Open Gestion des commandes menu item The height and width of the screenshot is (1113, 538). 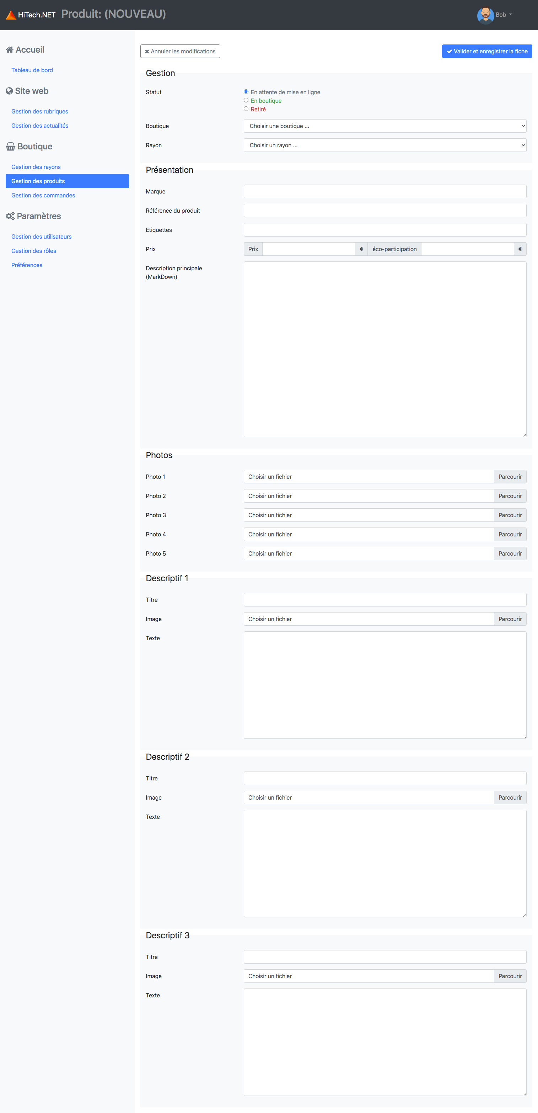coord(43,195)
